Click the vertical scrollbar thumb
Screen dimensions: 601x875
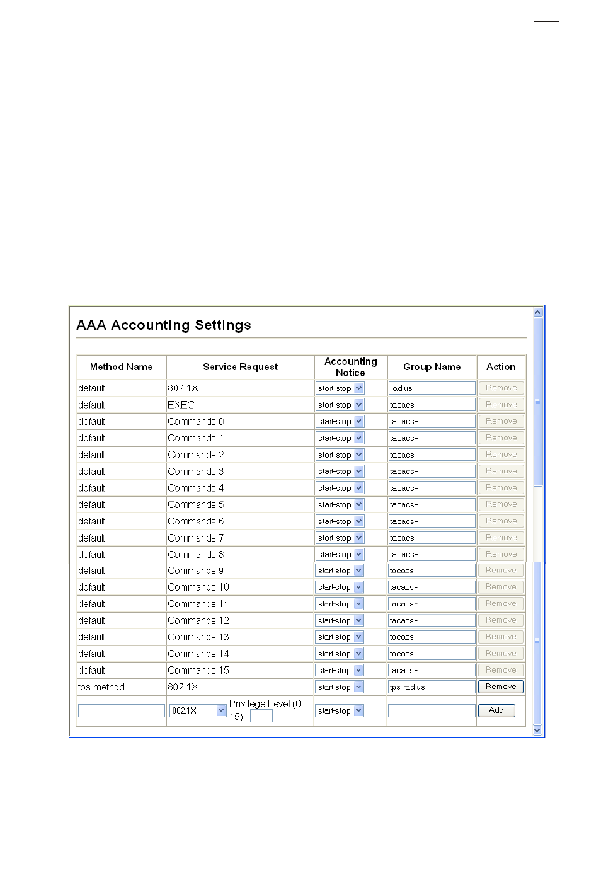pos(537,402)
